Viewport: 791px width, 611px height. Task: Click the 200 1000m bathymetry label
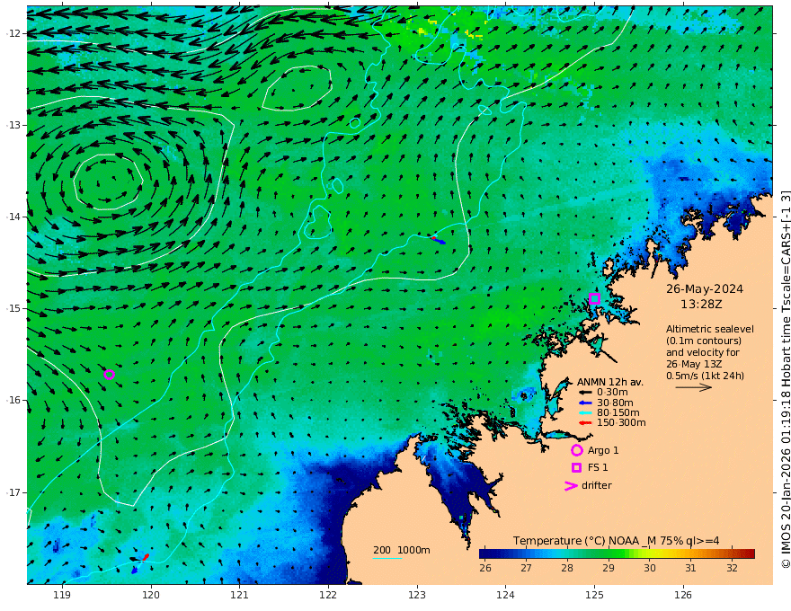click(x=402, y=550)
